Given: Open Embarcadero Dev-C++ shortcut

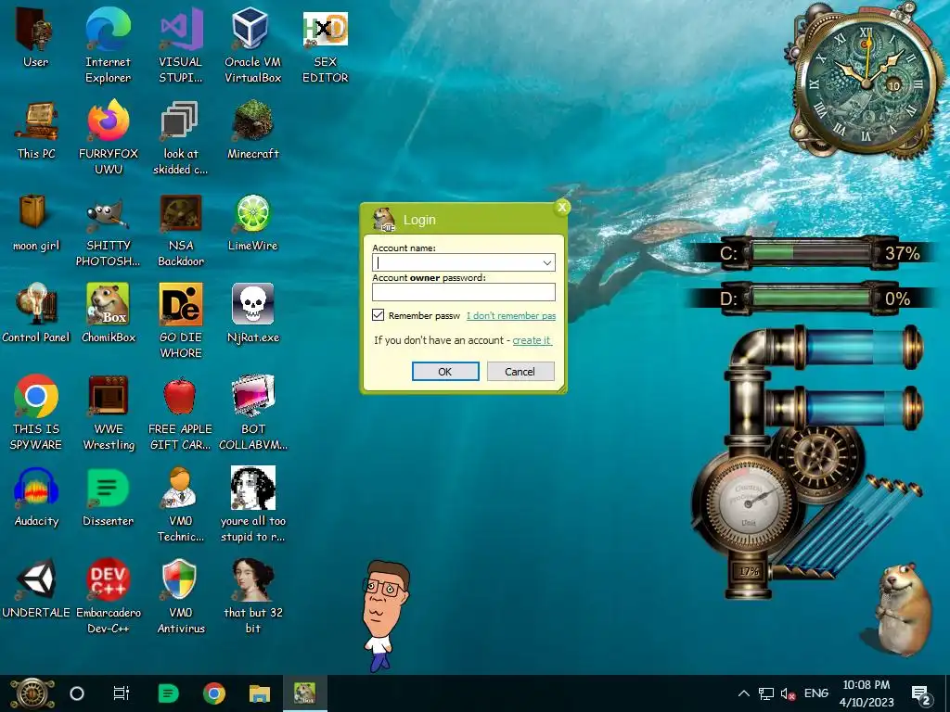Looking at the screenshot, I should [109, 596].
